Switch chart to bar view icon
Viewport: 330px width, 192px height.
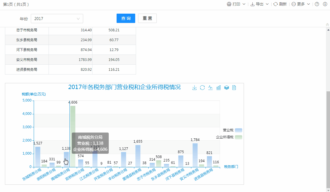(x=219, y=88)
